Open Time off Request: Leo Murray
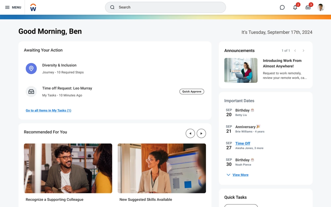The width and height of the screenshot is (331, 207). coord(67,88)
